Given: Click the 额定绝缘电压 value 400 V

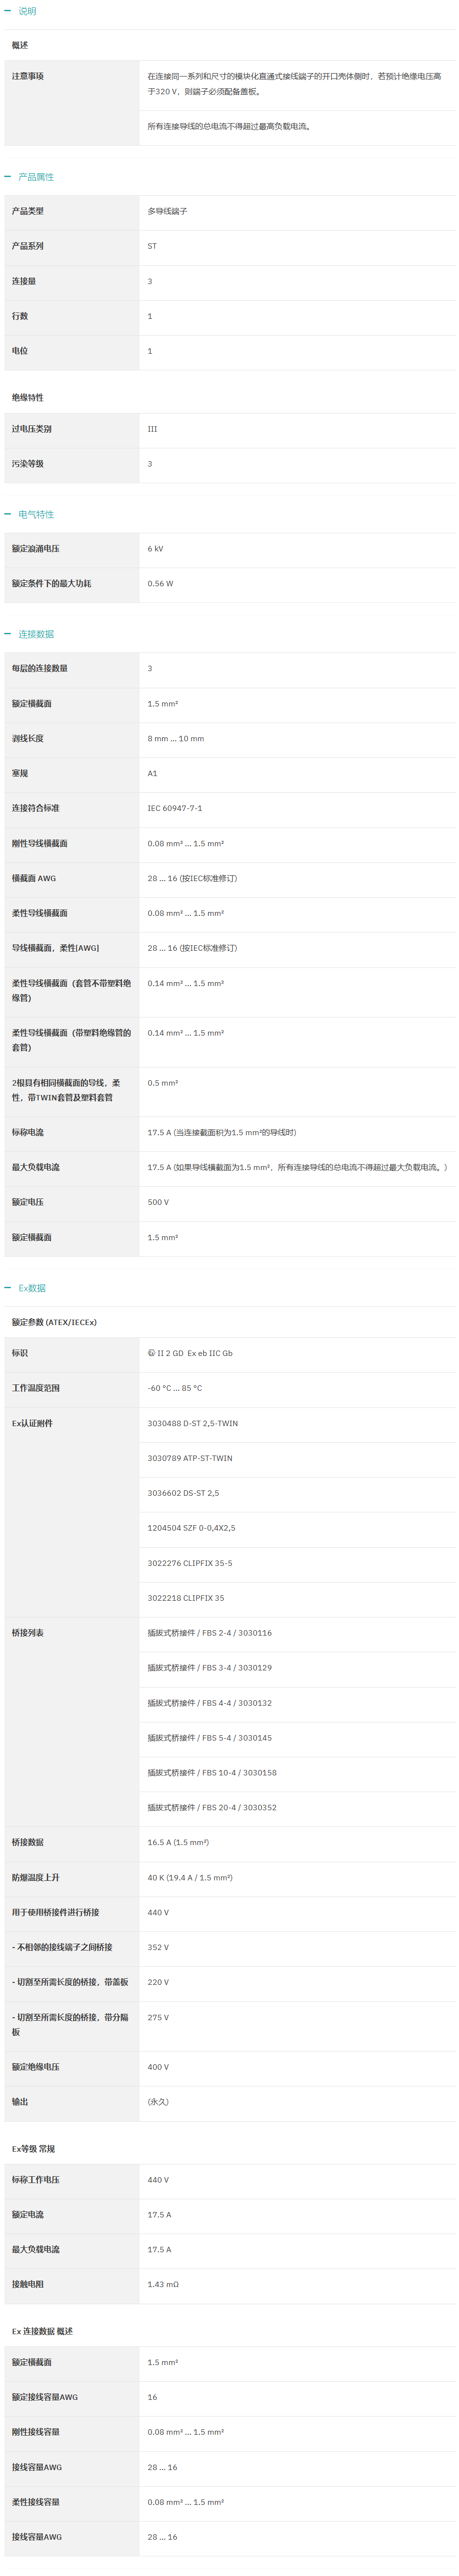Looking at the screenshot, I should click(159, 2067).
